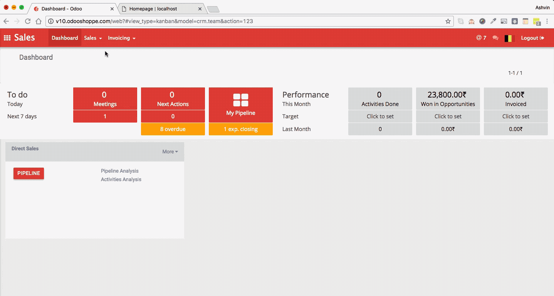The width and height of the screenshot is (554, 296).
Task: Click the round color wheel extension icon
Action: [482, 21]
